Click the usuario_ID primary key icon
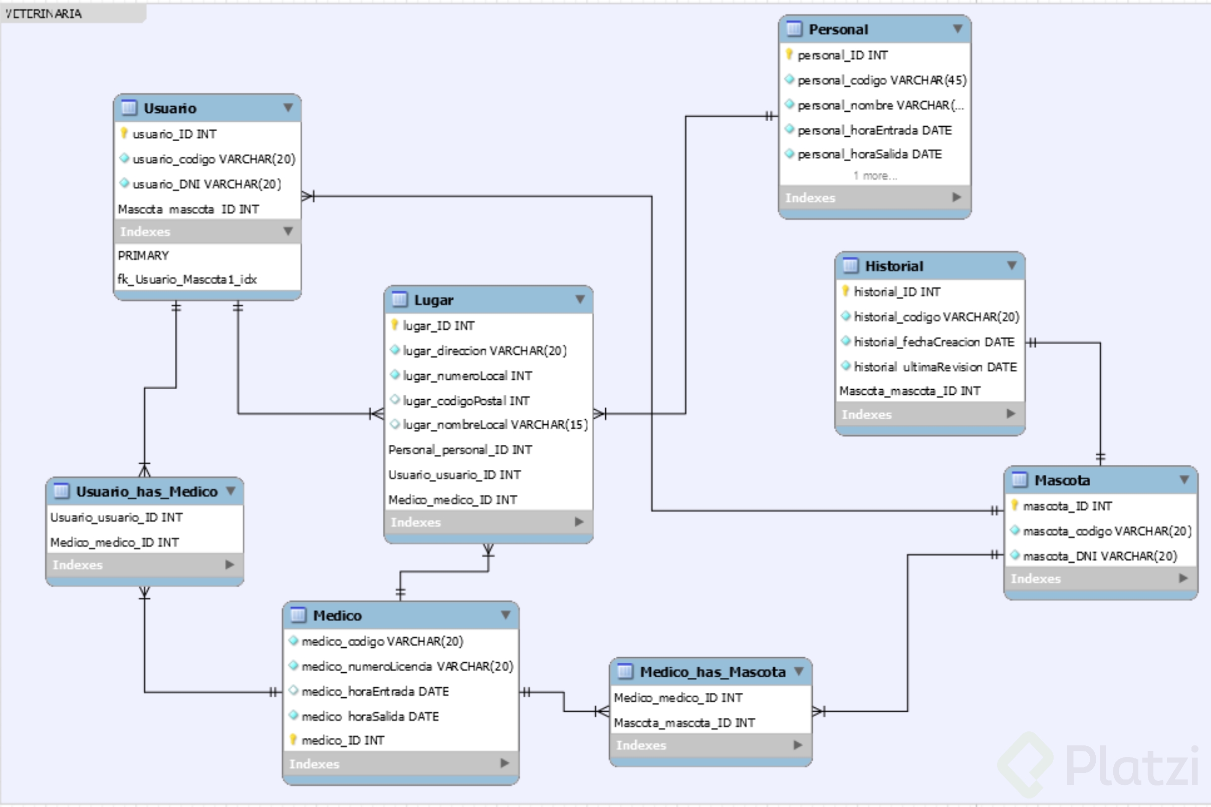Screen dimensions: 1211x807 (x=124, y=133)
